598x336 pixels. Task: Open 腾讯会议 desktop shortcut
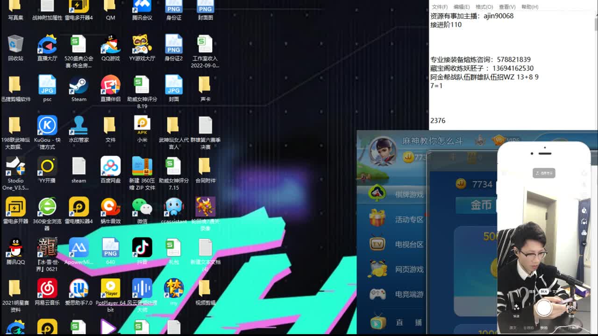[x=142, y=10]
